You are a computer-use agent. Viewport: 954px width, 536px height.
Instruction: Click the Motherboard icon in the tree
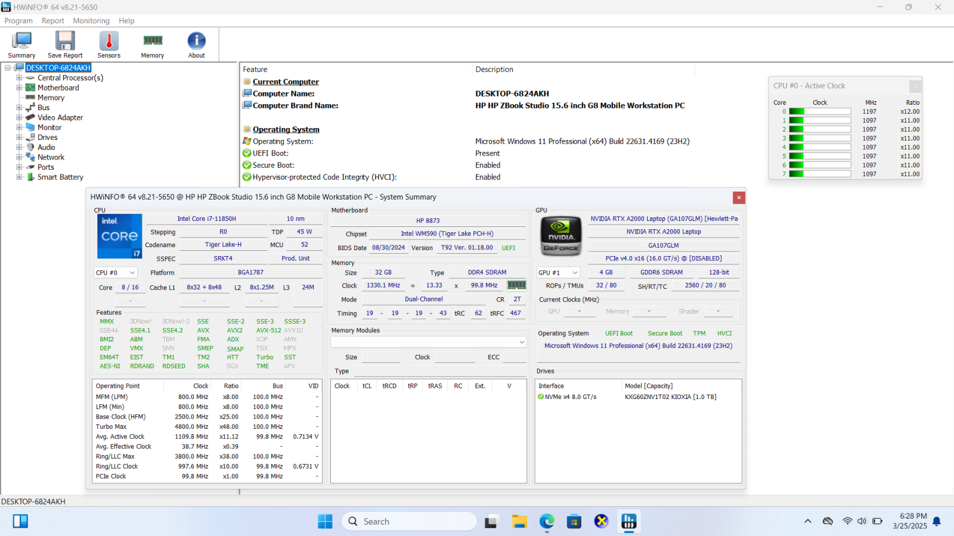30,88
